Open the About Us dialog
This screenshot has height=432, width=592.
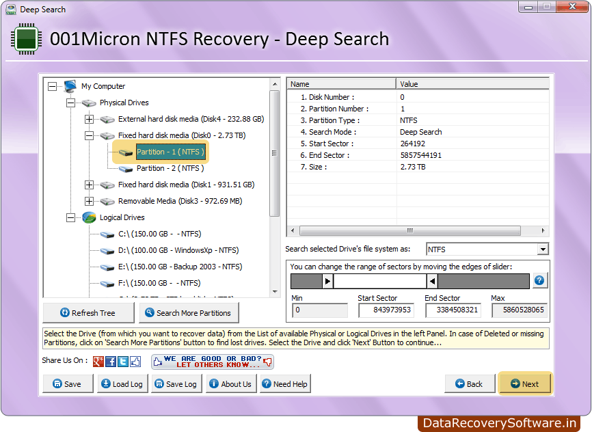click(231, 384)
